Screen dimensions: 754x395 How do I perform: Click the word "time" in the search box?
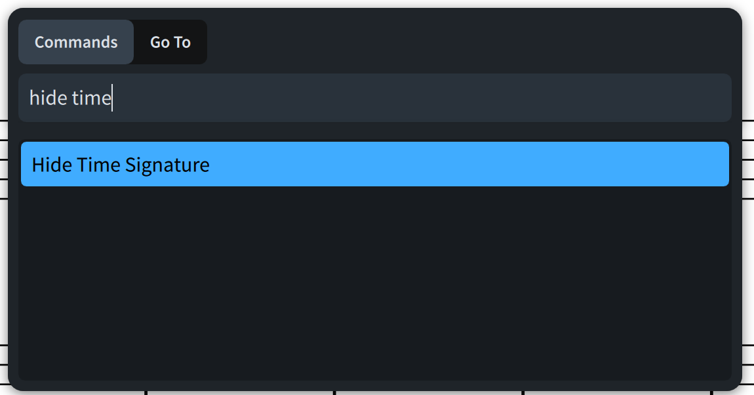pos(91,98)
